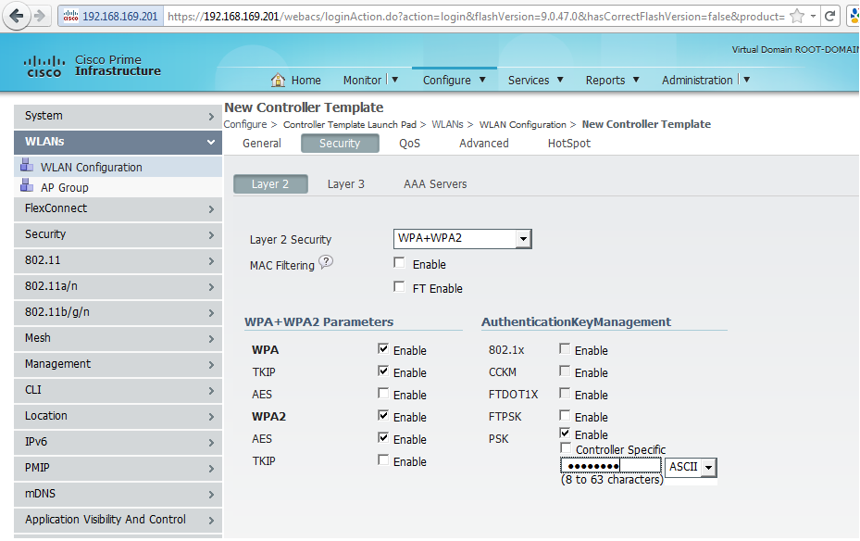Expand the CLI sidebar section

pyautogui.click(x=118, y=391)
